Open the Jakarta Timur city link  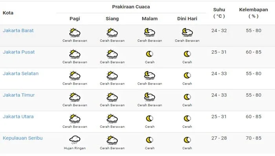tap(18, 95)
